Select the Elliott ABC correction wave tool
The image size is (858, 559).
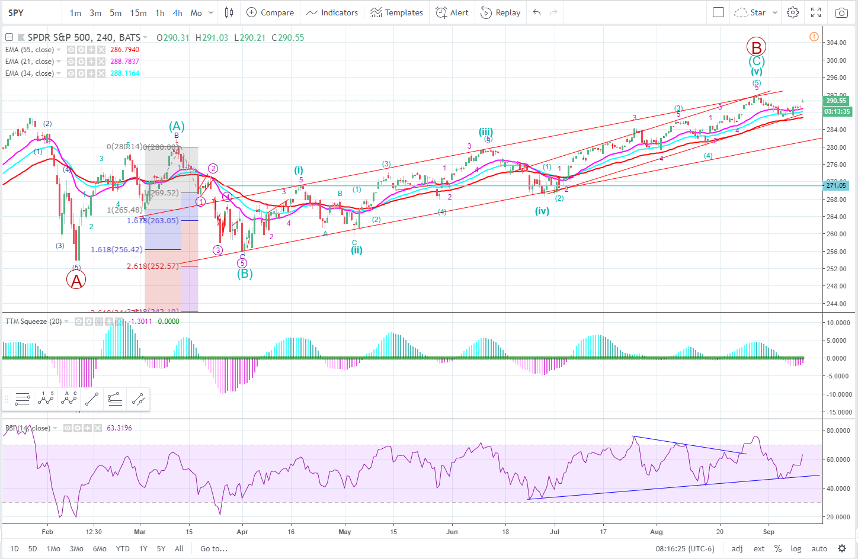pyautogui.click(x=69, y=400)
